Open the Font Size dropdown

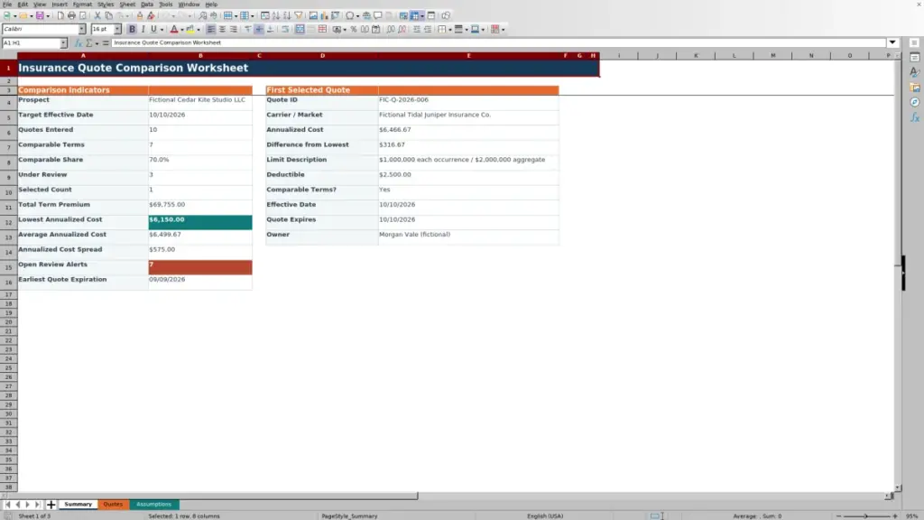[x=117, y=29]
